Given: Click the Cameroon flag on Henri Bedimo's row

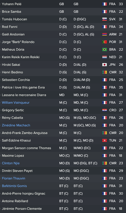Looking at the screenshot, I should tap(105, 72).
